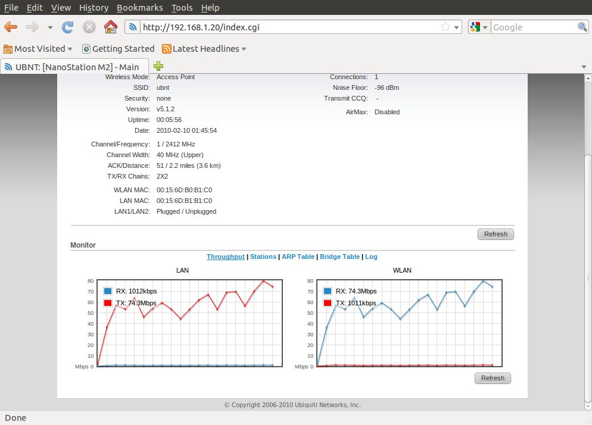Viewport: 592px width, 425px height.
Task: Click the Reload page icon
Action: pyautogui.click(x=68, y=27)
